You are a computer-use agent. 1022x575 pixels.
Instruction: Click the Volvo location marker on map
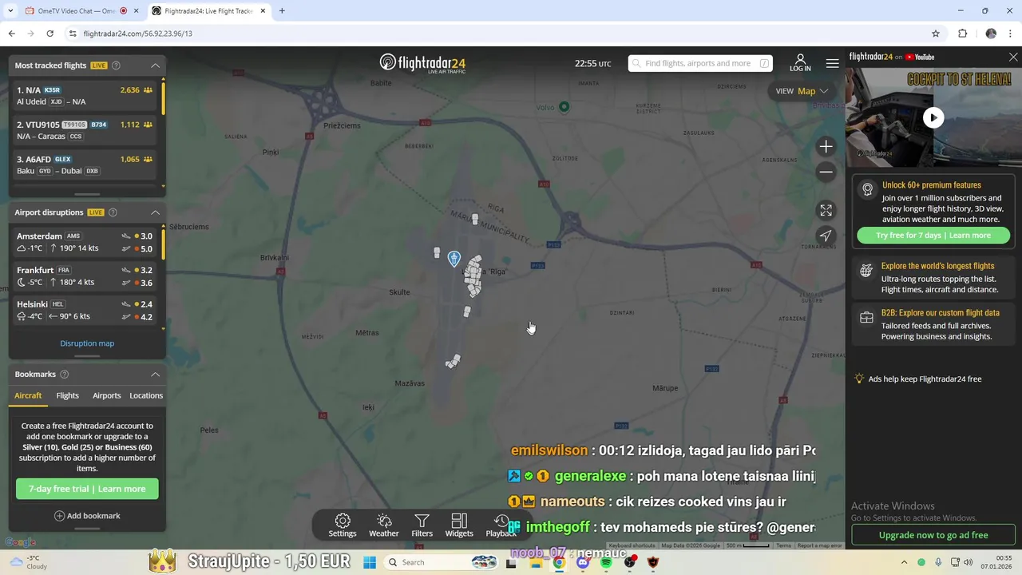coord(564,107)
